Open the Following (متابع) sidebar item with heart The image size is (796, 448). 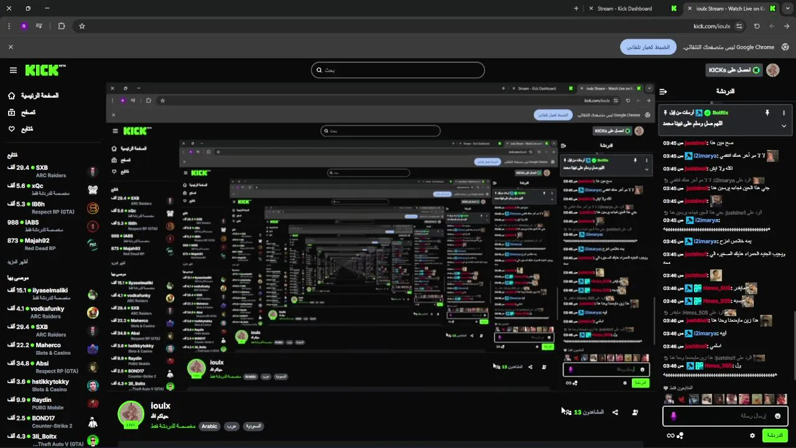[20, 129]
